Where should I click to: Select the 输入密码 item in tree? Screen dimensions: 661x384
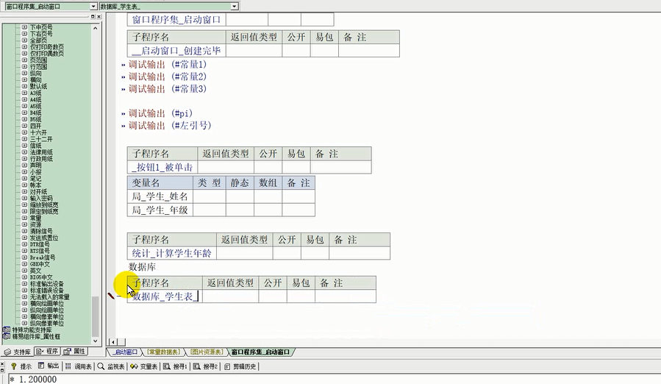click(41, 199)
